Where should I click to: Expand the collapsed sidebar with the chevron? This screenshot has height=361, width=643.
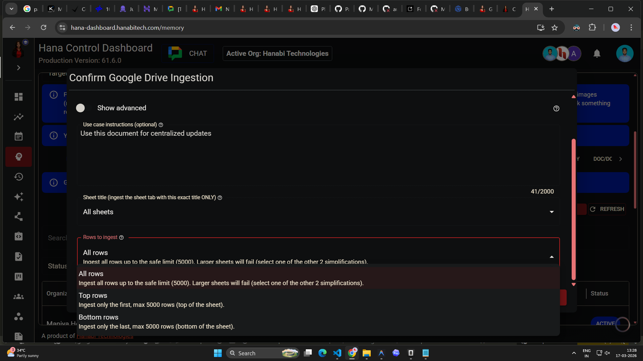point(18,68)
